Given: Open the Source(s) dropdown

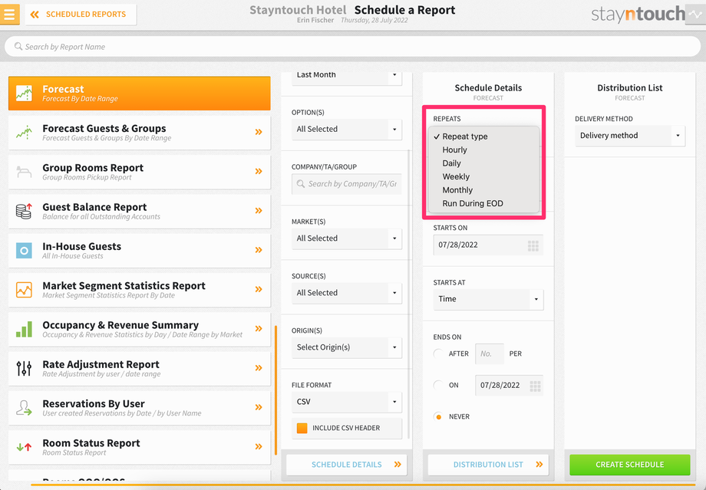Looking at the screenshot, I should tap(347, 293).
